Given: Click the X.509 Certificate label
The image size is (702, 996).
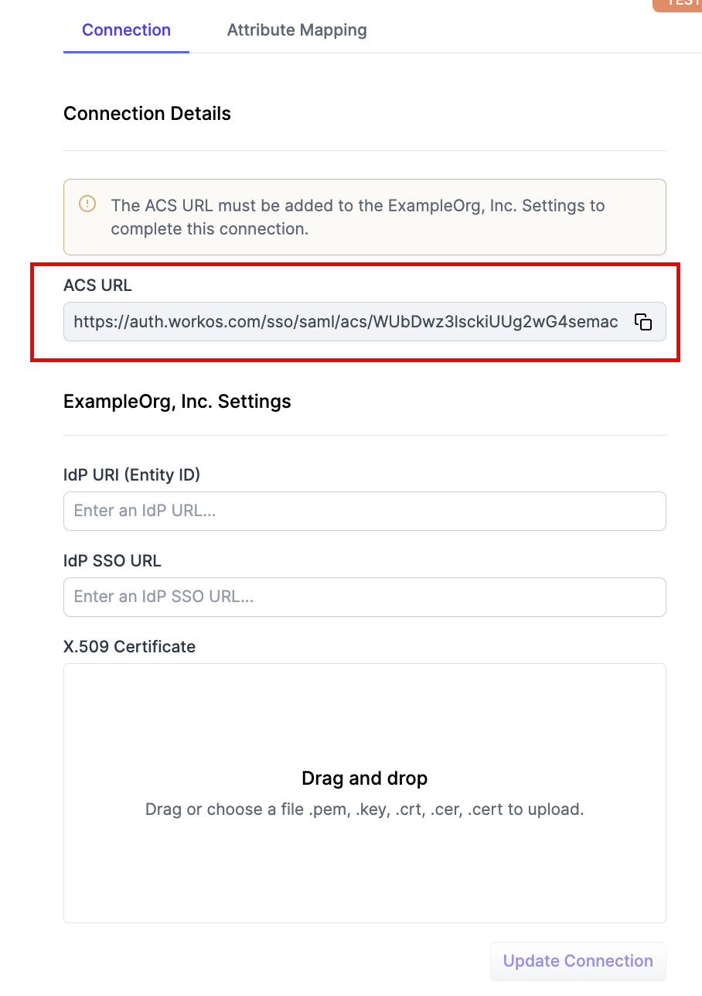Looking at the screenshot, I should tap(129, 646).
